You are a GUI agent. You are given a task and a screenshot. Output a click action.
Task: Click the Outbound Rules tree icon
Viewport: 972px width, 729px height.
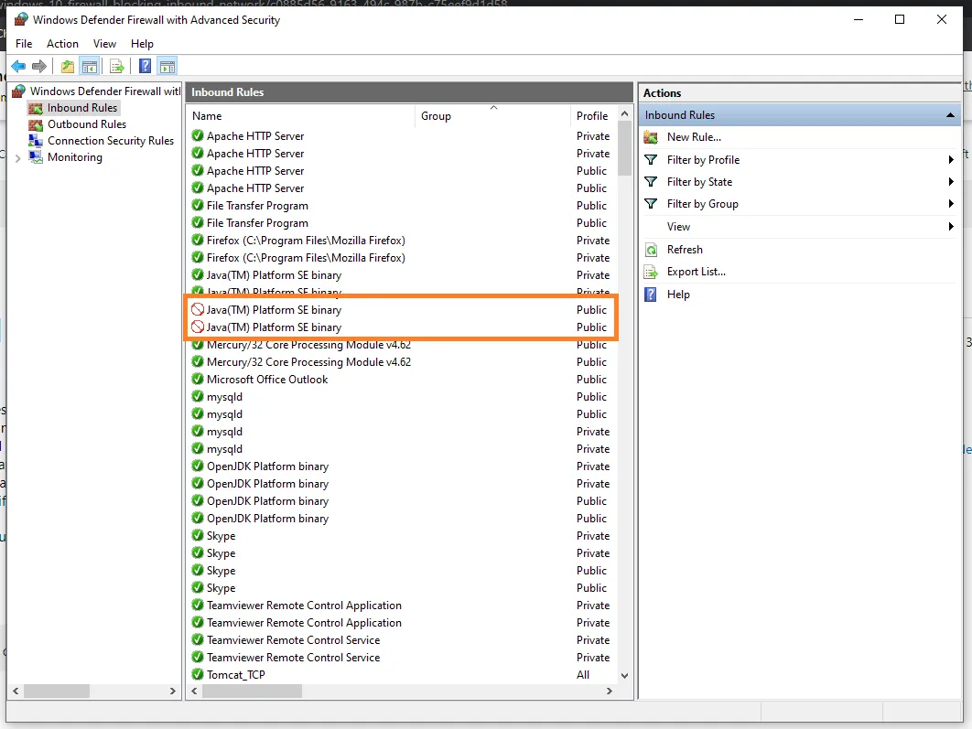click(36, 124)
